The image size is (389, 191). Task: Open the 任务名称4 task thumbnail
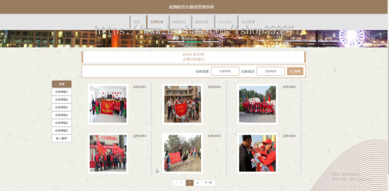108,153
